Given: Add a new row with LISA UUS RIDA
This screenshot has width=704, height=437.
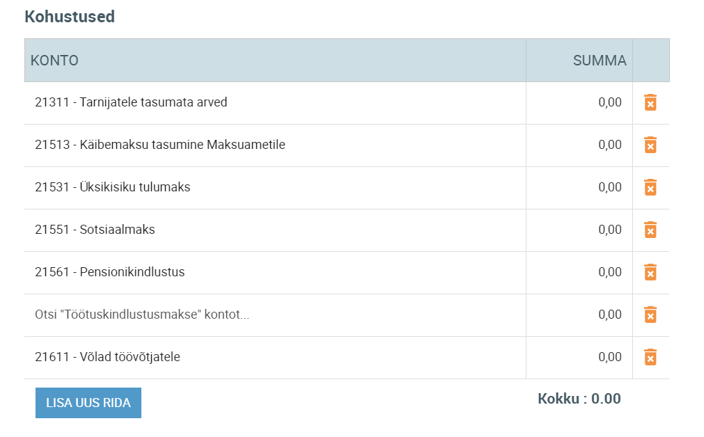Looking at the screenshot, I should coord(88,403).
